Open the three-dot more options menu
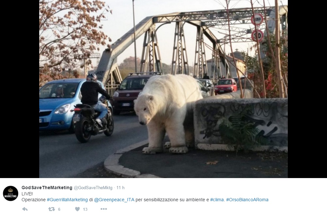 [104, 209]
